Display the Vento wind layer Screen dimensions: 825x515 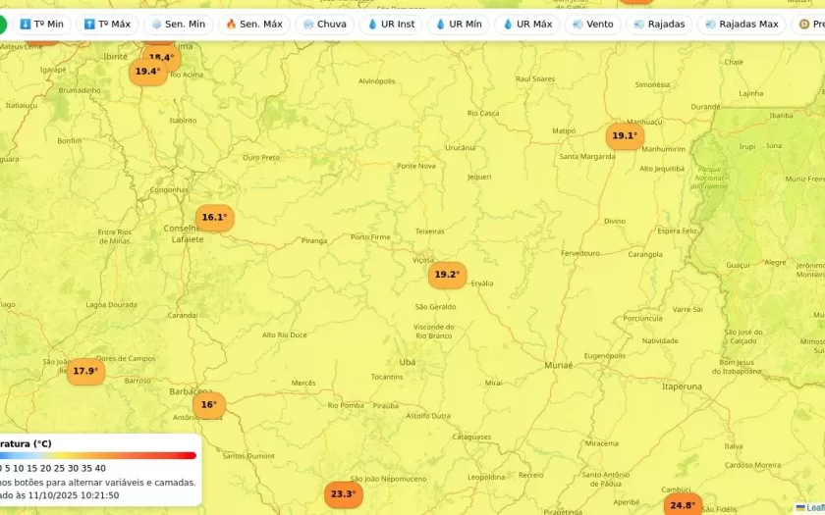pos(592,24)
